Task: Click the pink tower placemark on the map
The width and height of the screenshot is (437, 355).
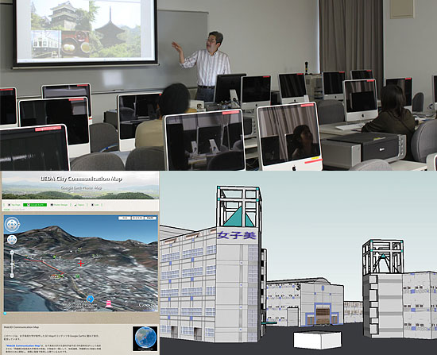Action: click(x=109, y=303)
